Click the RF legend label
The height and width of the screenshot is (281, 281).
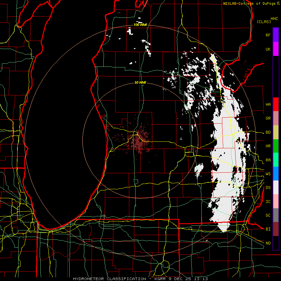click(x=268, y=35)
